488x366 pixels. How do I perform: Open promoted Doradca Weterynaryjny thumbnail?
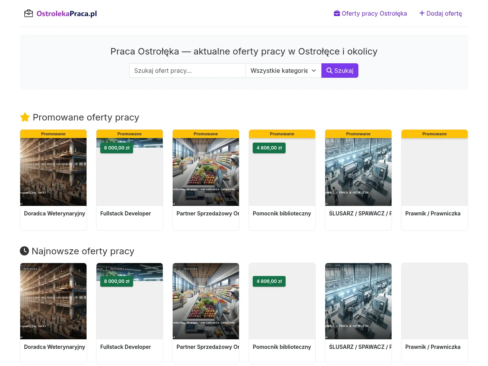click(x=53, y=172)
